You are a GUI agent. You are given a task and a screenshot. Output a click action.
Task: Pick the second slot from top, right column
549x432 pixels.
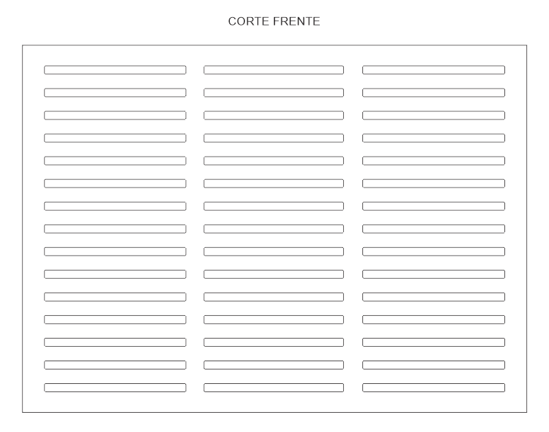point(434,92)
